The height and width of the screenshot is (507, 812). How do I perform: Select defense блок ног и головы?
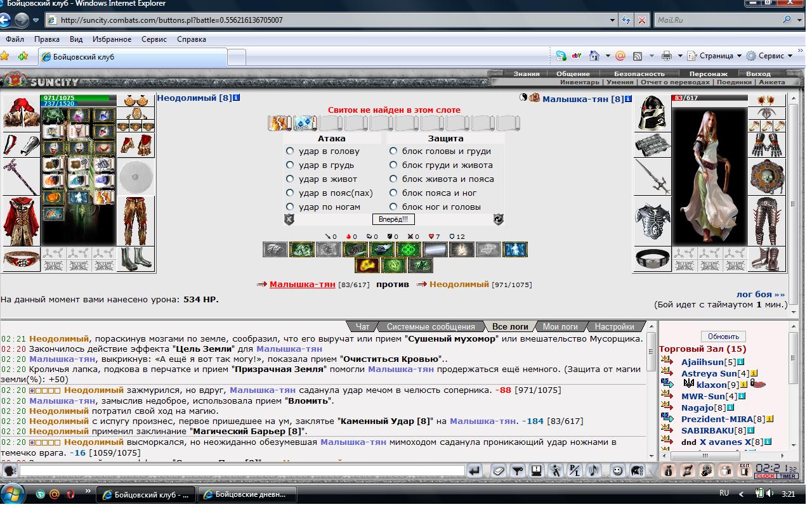393,207
